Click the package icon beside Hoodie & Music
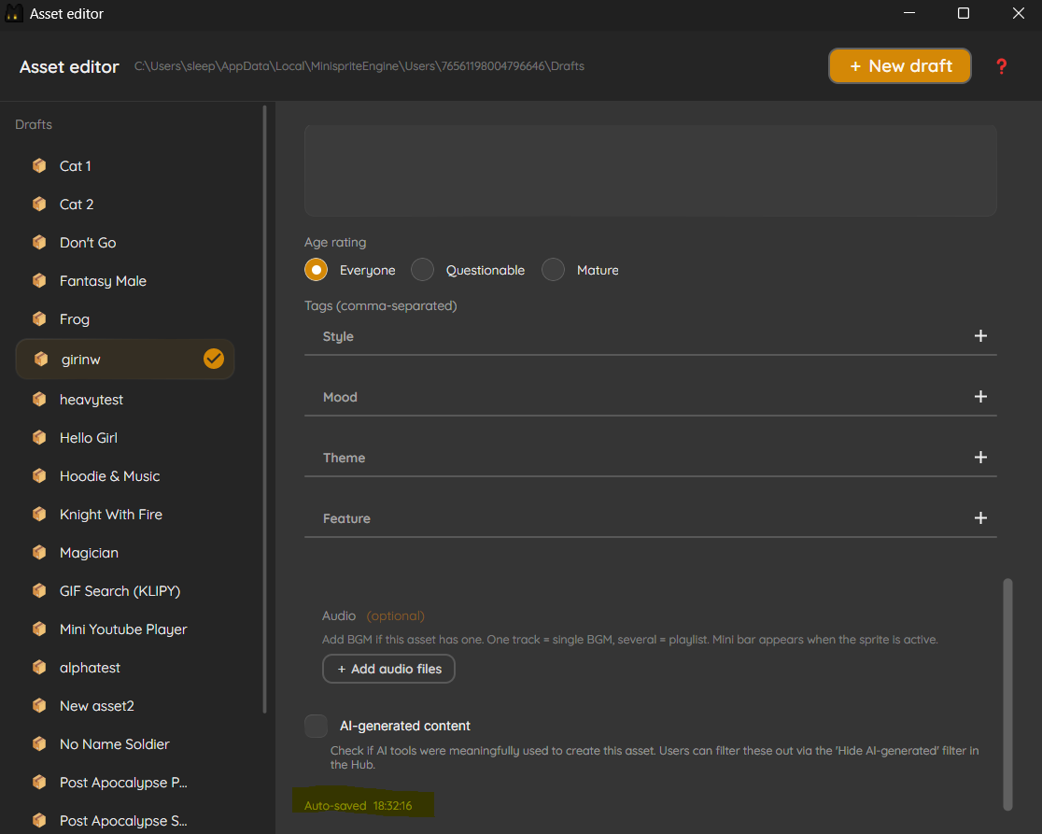Viewport: 1042px width, 834px height. coord(40,475)
